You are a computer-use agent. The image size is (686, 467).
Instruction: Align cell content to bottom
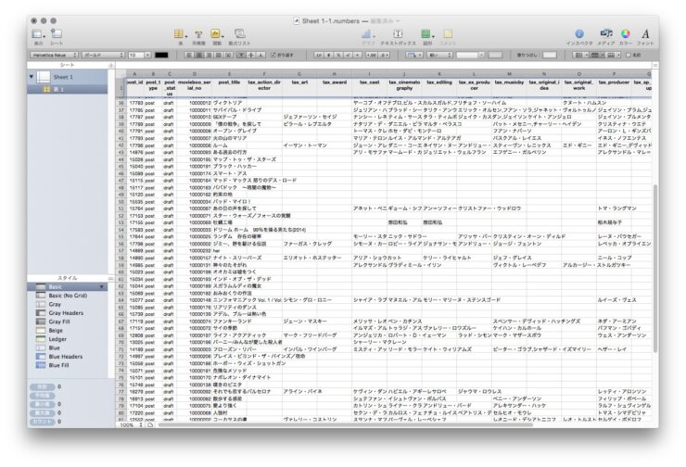[x=260, y=55]
